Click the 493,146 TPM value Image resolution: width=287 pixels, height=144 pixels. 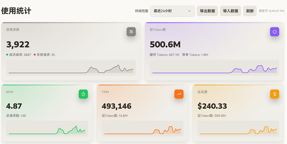click(x=117, y=106)
